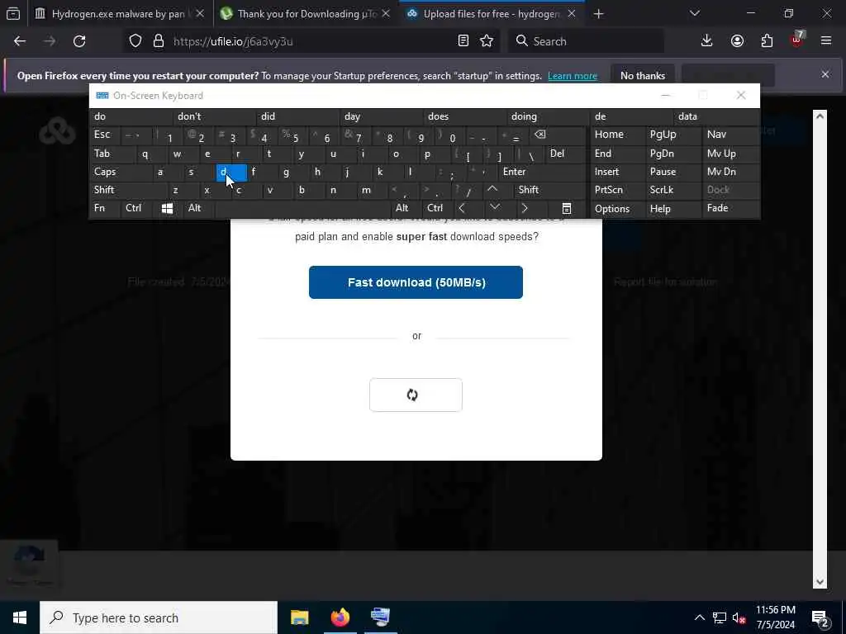Click the Firefox back arrow
This screenshot has width=846, height=634.
point(20,41)
